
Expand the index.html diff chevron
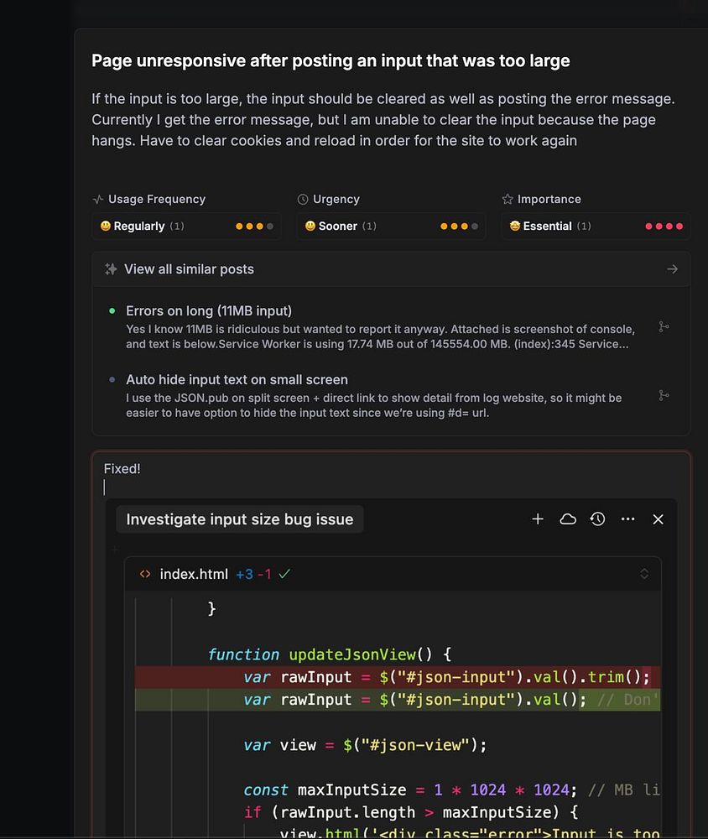click(x=644, y=574)
